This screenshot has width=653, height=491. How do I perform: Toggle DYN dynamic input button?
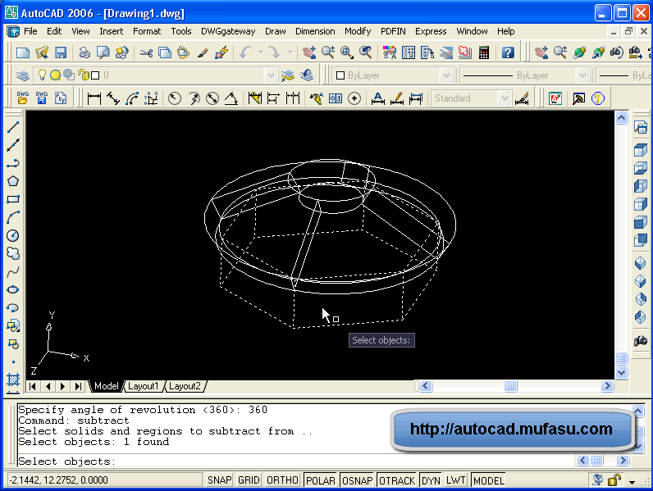431,480
